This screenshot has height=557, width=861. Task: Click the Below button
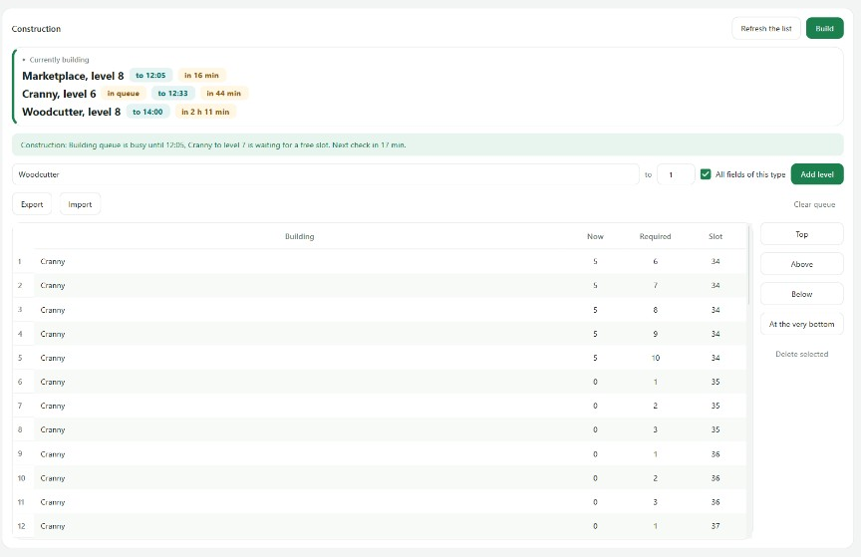(801, 294)
